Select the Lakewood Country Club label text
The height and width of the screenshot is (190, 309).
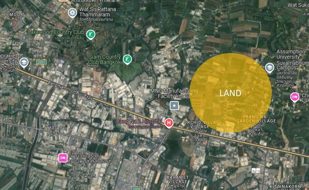[56, 34]
